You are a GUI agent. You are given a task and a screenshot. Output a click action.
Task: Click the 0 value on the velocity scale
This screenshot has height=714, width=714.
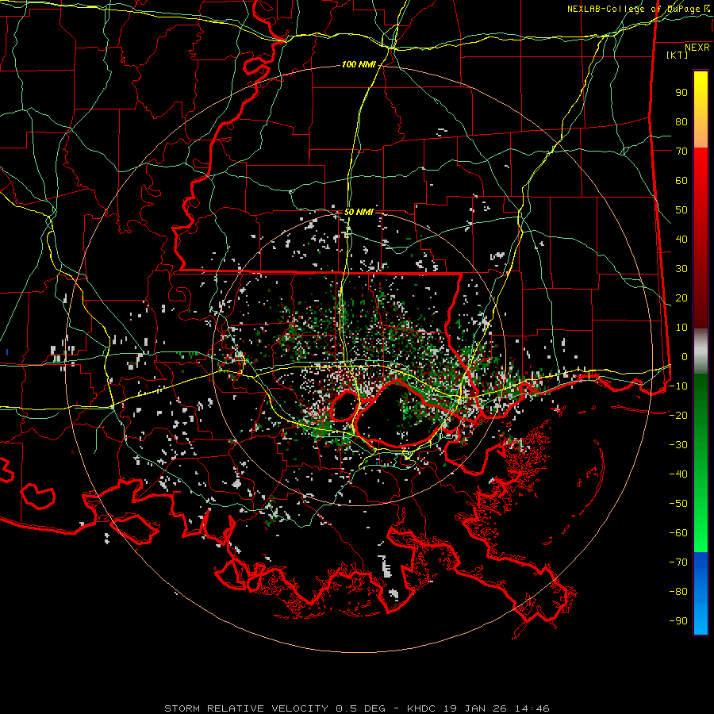(685, 357)
